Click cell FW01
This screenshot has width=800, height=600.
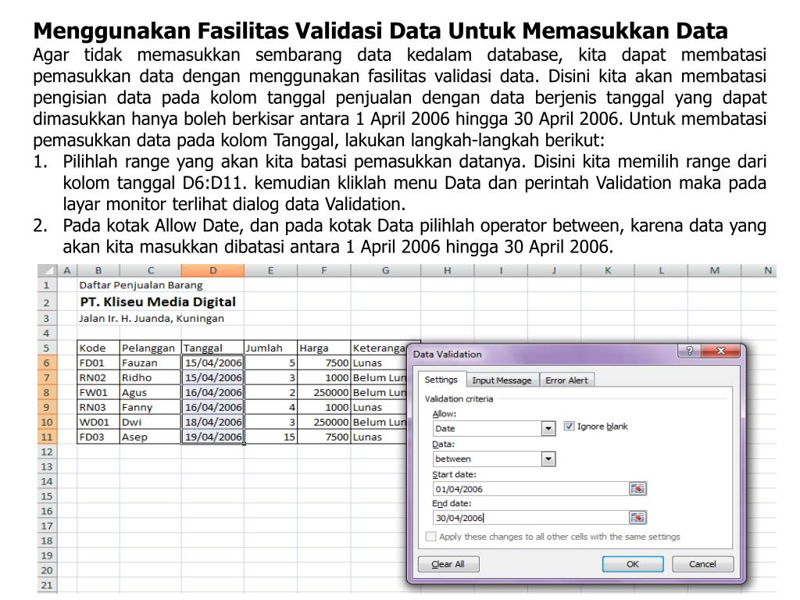[98, 392]
